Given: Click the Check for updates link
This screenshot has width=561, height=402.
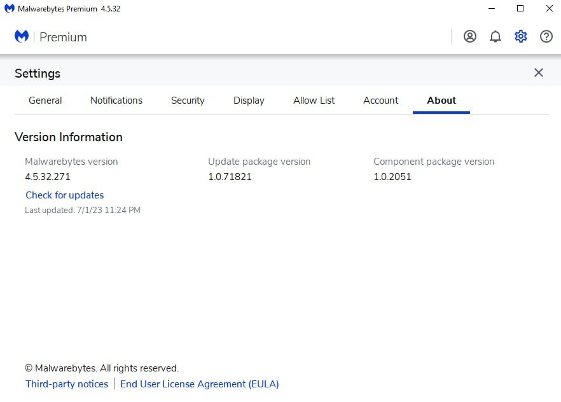Looking at the screenshot, I should click(64, 195).
